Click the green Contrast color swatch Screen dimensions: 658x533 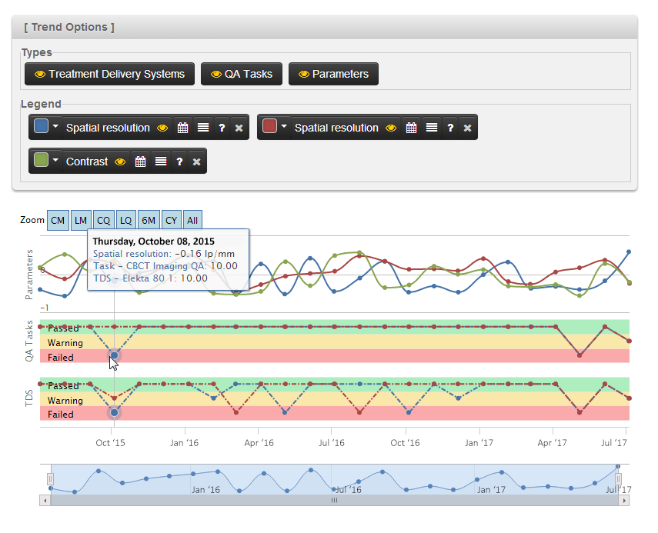(x=42, y=161)
